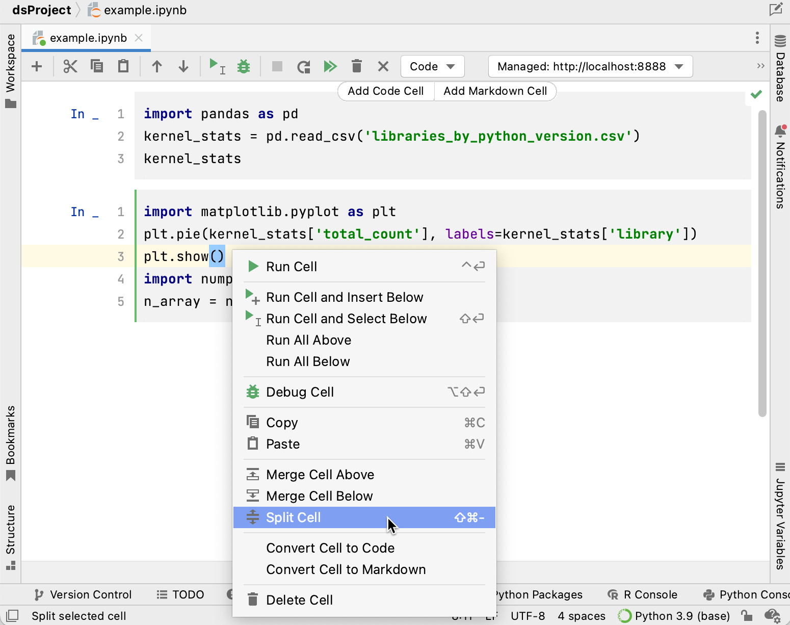Choose Convert Cell to Markdown
The height and width of the screenshot is (625, 790).
346,569
